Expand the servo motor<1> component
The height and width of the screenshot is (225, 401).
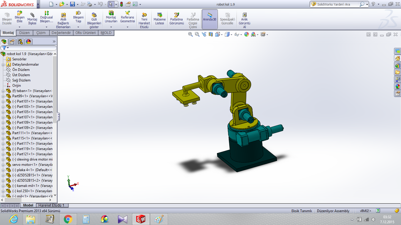pyautogui.click(x=3, y=165)
